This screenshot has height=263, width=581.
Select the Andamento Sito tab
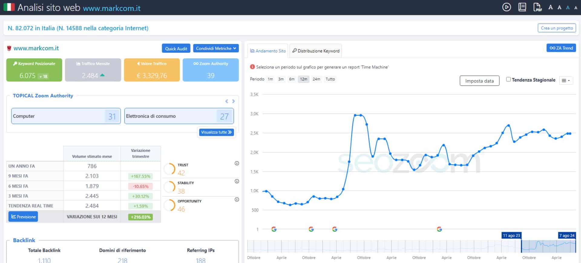[268, 51]
